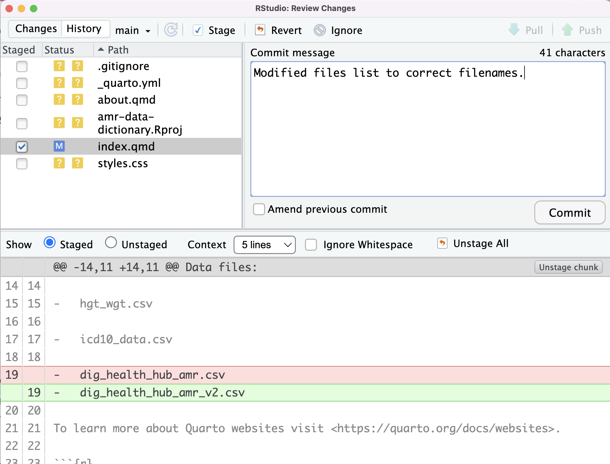This screenshot has width=610, height=464.
Task: Click the hgt_wgt.csv diff line
Action: click(x=305, y=304)
